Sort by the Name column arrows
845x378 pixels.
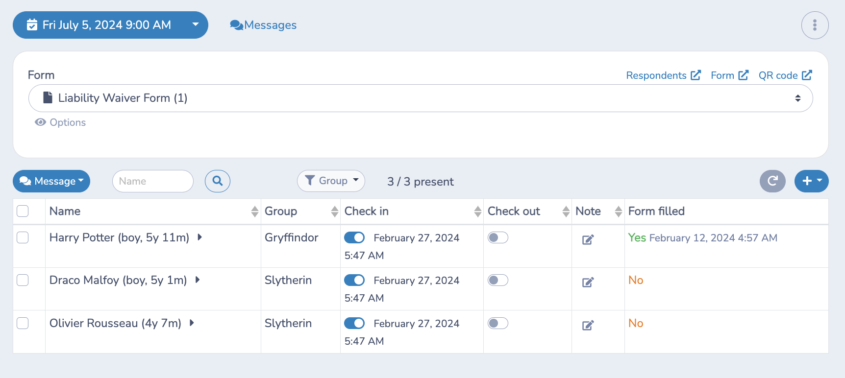pyautogui.click(x=255, y=212)
